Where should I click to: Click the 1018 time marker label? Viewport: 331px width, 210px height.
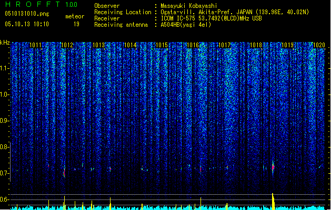[256, 45]
